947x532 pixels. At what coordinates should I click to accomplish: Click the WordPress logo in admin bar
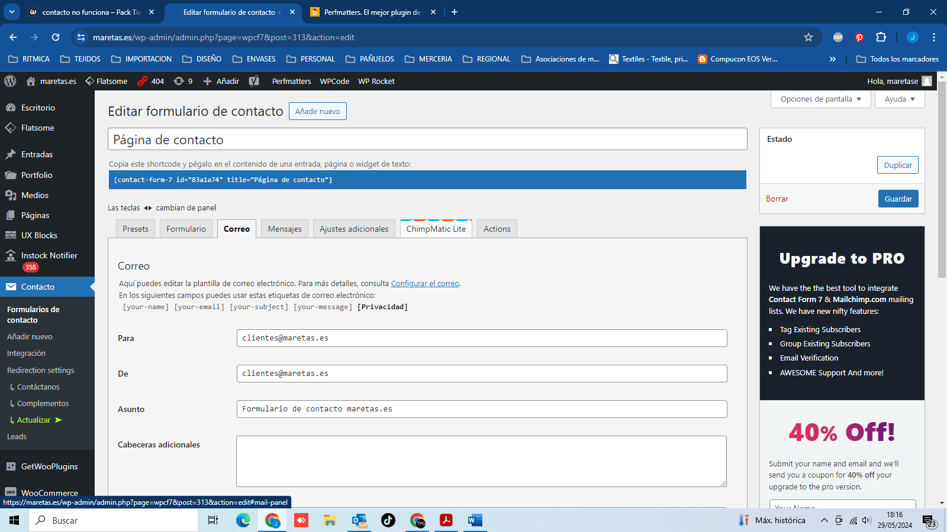[10, 81]
